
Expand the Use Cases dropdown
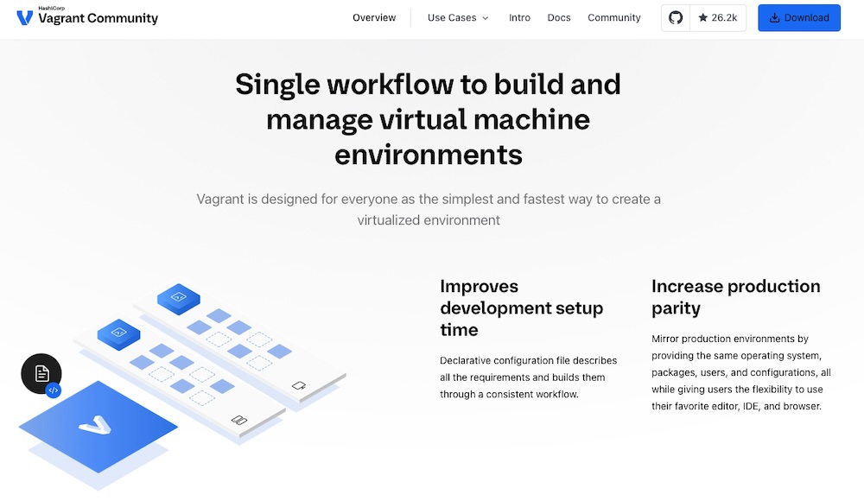click(x=452, y=17)
